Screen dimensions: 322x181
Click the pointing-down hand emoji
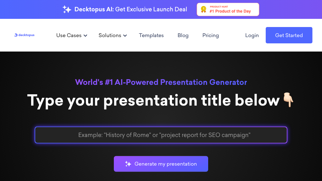(288, 100)
